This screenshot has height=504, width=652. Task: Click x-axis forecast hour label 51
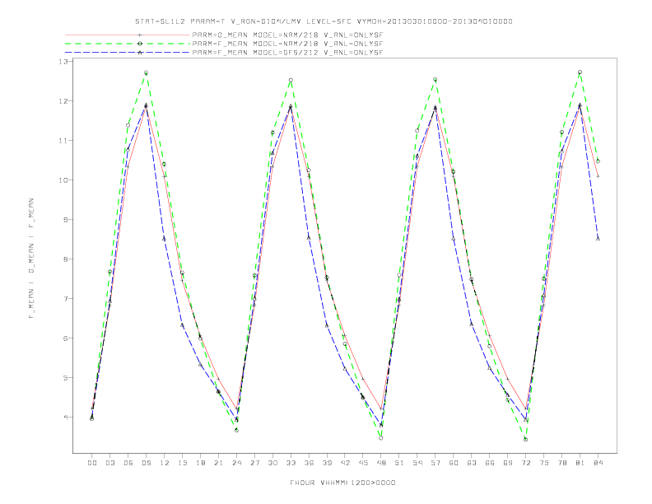[x=399, y=463]
